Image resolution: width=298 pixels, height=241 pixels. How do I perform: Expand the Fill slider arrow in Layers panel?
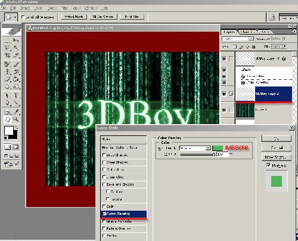[x=285, y=47]
